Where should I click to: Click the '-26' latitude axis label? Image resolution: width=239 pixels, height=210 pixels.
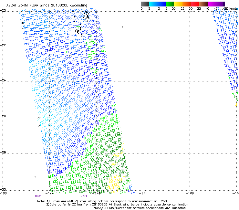click(3, 116)
